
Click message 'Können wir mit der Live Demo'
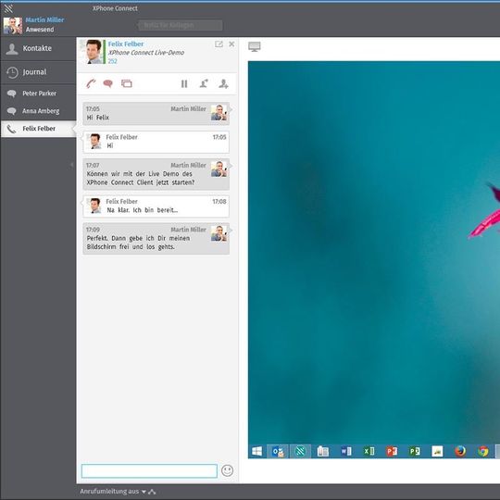click(x=156, y=174)
